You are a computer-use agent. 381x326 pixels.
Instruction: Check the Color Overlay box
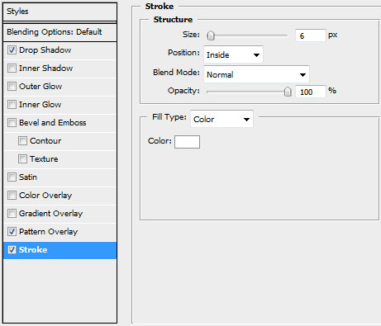(x=12, y=196)
